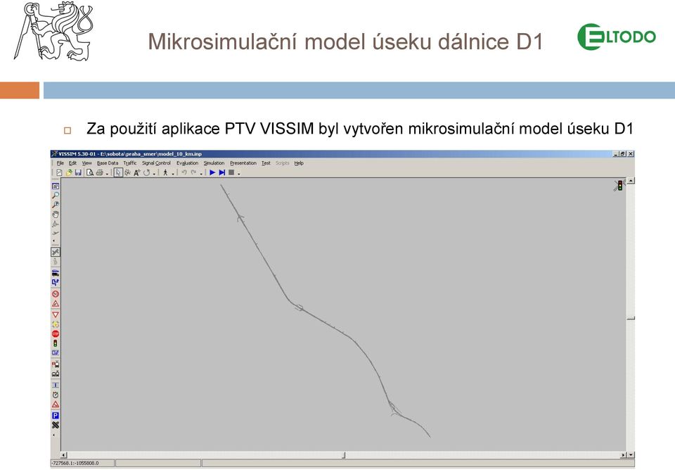This screenshot has height=470, width=675.
Task: Open the Presentation menu
Action: click(x=243, y=163)
